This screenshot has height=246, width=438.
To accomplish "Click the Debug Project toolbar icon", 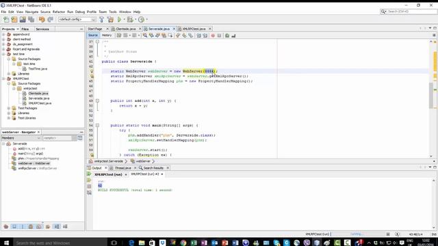I will [130, 19].
